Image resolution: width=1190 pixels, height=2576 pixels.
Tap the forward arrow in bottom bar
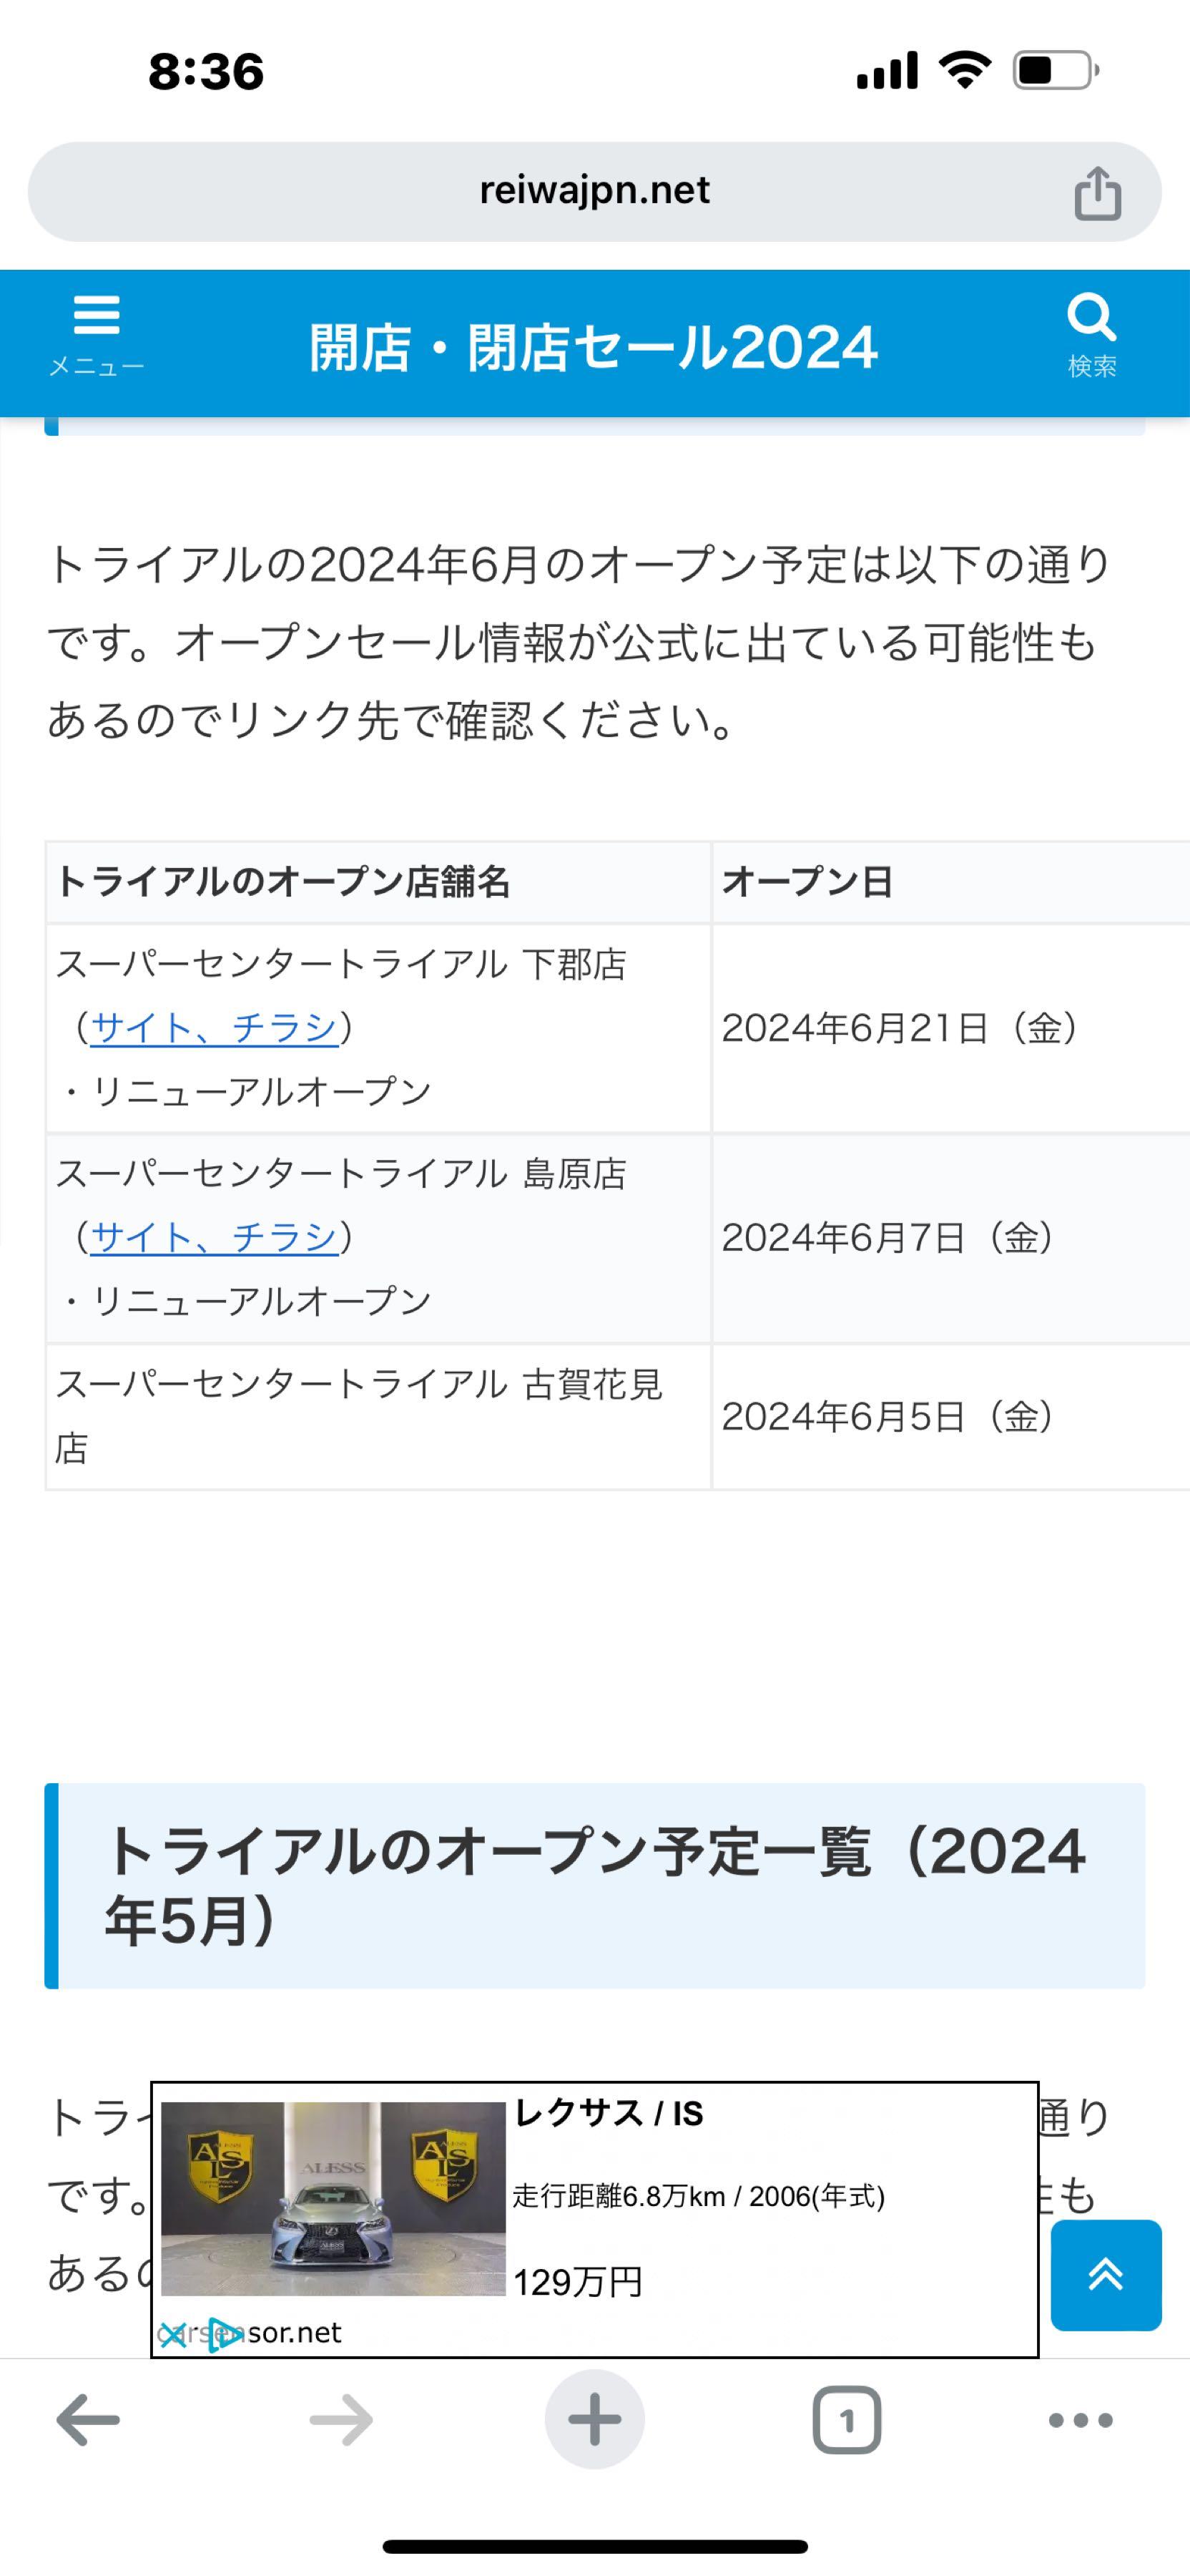click(x=340, y=2420)
